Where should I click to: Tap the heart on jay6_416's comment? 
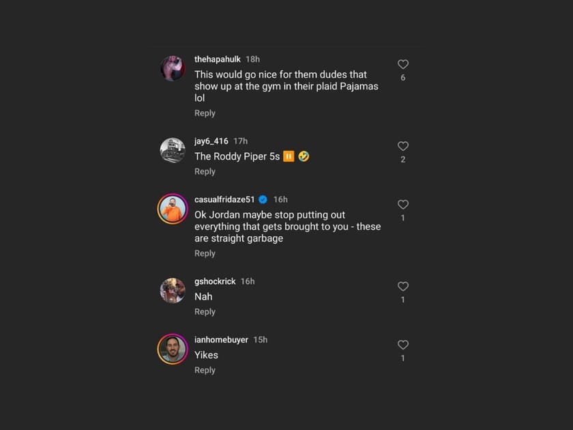tap(403, 146)
